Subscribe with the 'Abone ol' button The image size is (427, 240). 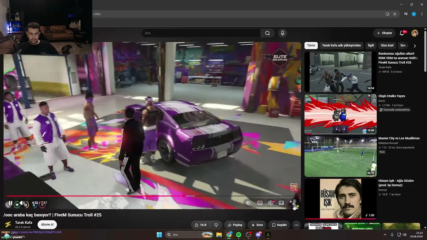tap(47, 225)
